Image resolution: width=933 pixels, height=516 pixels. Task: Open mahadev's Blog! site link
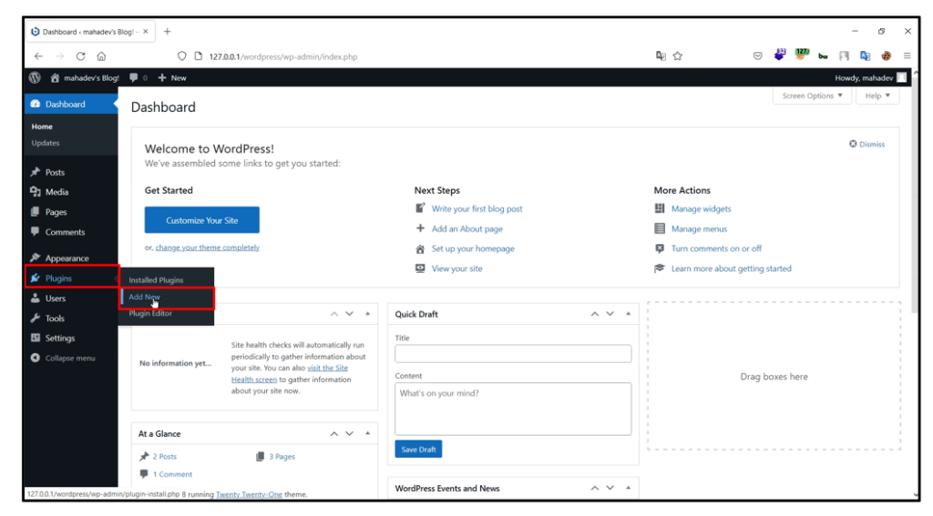click(x=85, y=78)
